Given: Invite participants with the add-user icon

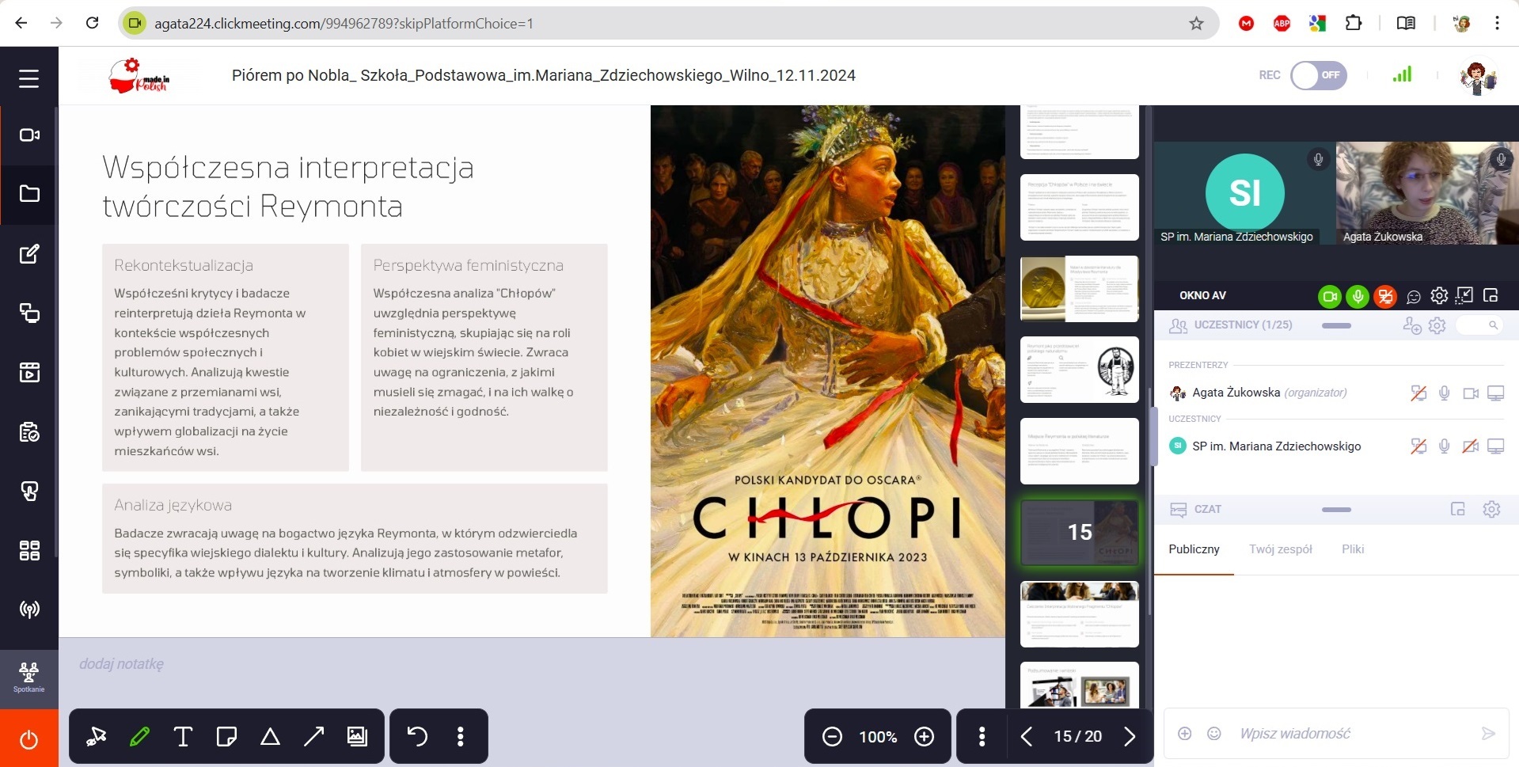Looking at the screenshot, I should (x=1412, y=325).
